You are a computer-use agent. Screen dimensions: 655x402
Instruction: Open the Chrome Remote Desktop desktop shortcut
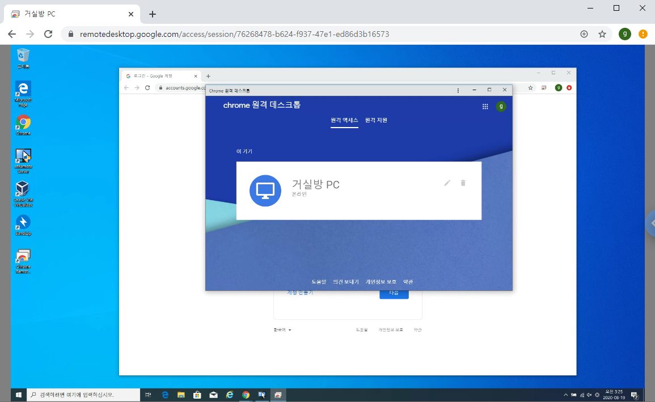click(23, 261)
